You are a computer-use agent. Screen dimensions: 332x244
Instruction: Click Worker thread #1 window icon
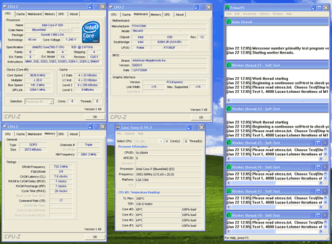(228, 65)
